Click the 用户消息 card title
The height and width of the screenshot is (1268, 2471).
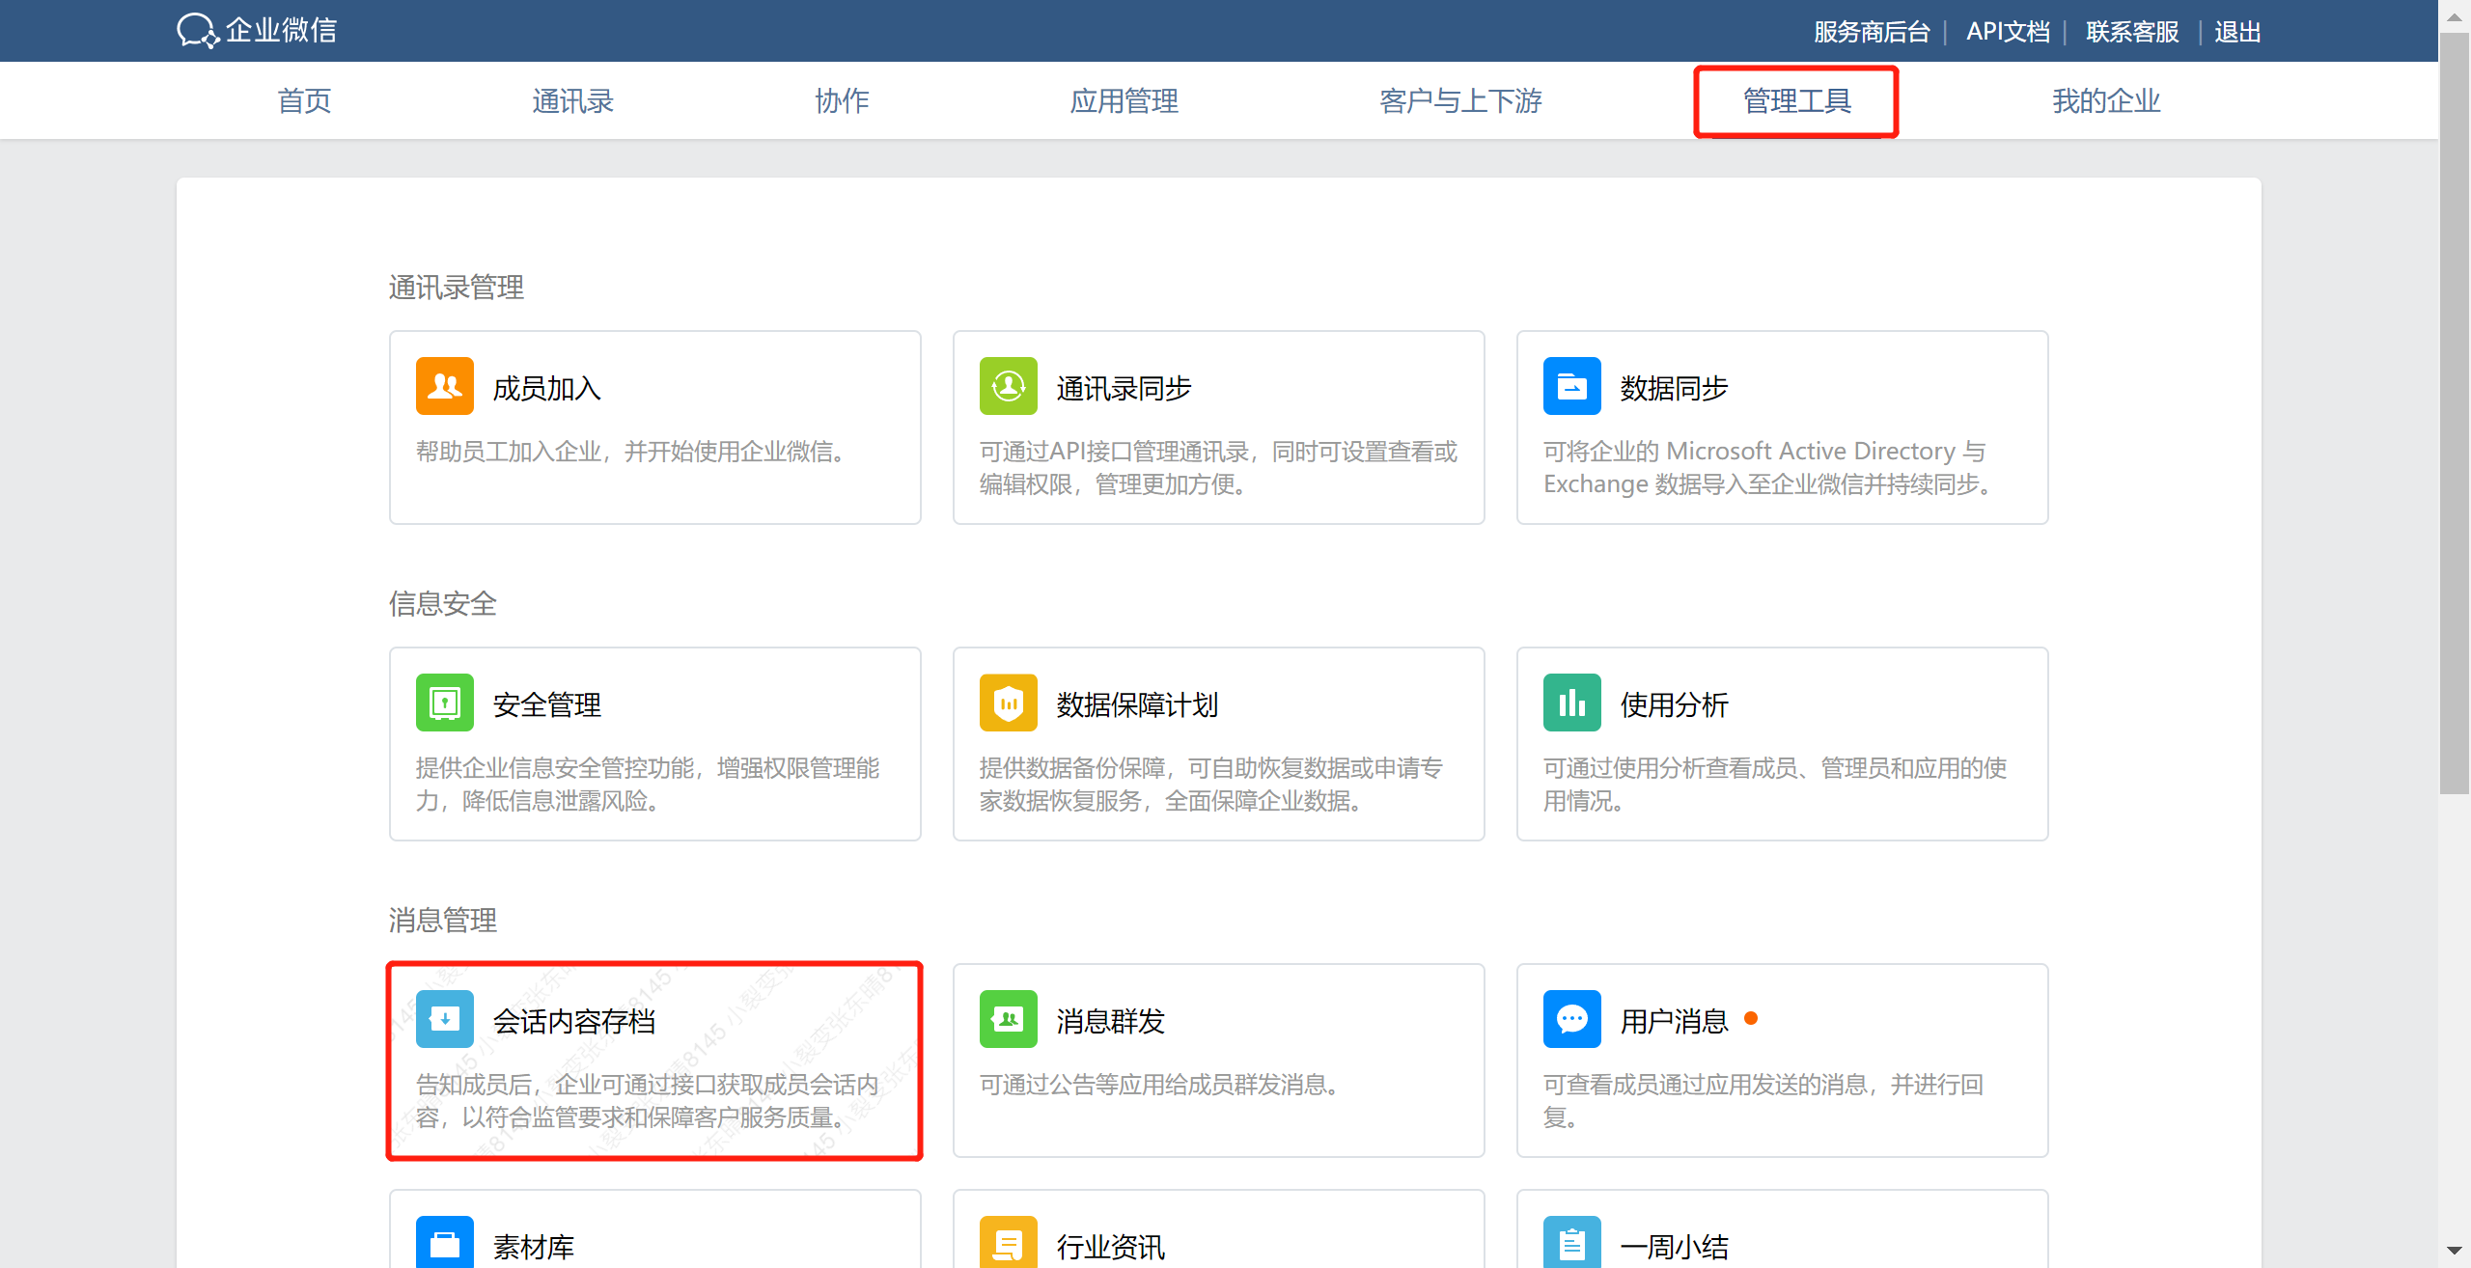(x=1675, y=1021)
